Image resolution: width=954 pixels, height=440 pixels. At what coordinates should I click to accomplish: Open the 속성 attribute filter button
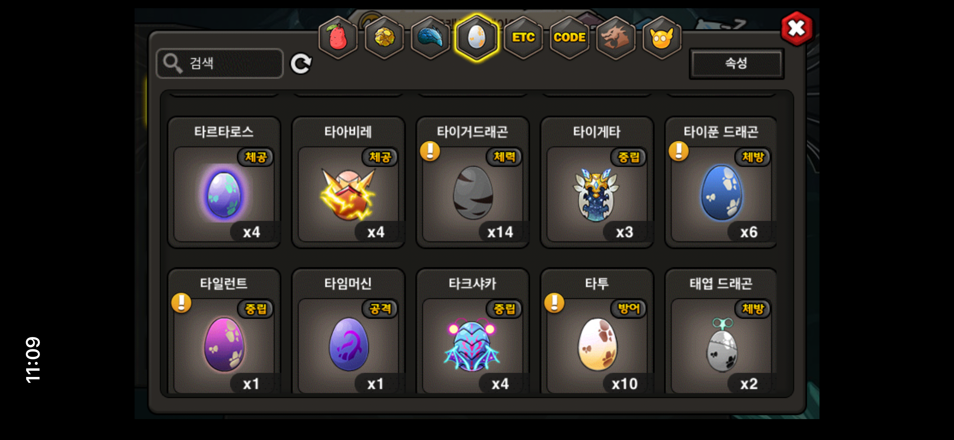(736, 63)
